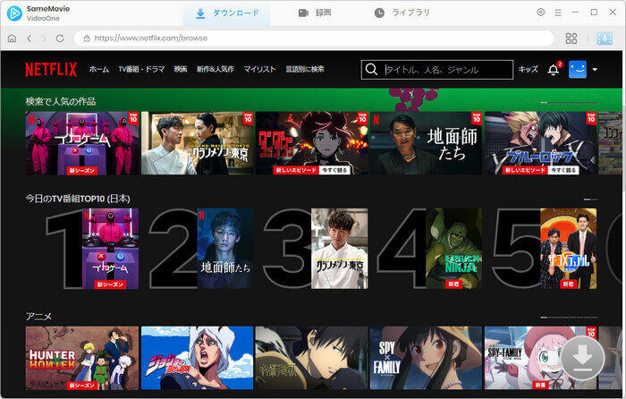The image size is (626, 399).
Task: Click the SameMovie VideoOne logo icon
Action: coord(14,13)
